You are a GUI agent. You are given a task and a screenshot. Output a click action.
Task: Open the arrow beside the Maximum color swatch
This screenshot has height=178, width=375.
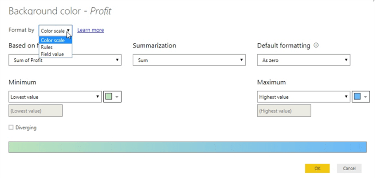[366, 97]
